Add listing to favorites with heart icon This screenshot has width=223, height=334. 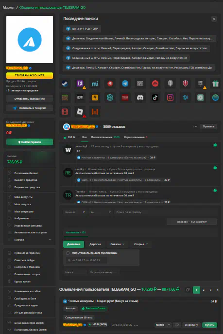pos(177,325)
